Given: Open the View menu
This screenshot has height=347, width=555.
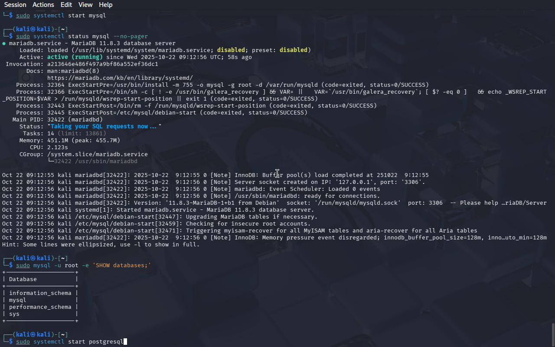Looking at the screenshot, I should [x=85, y=5].
